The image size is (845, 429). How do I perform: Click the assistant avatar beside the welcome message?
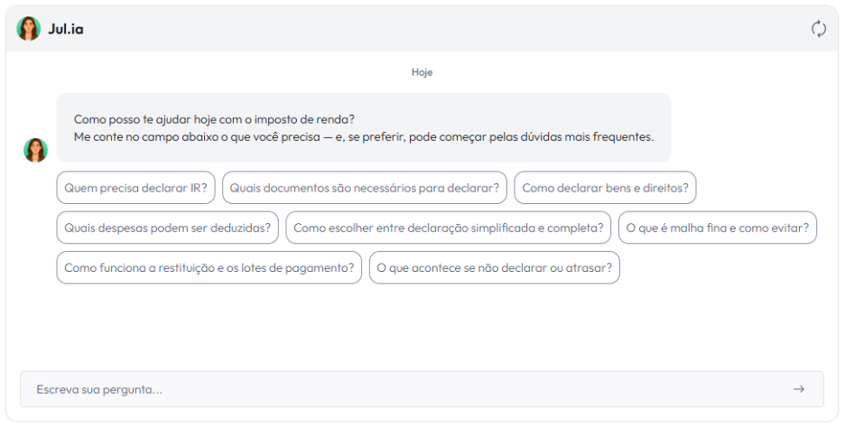[x=35, y=150]
